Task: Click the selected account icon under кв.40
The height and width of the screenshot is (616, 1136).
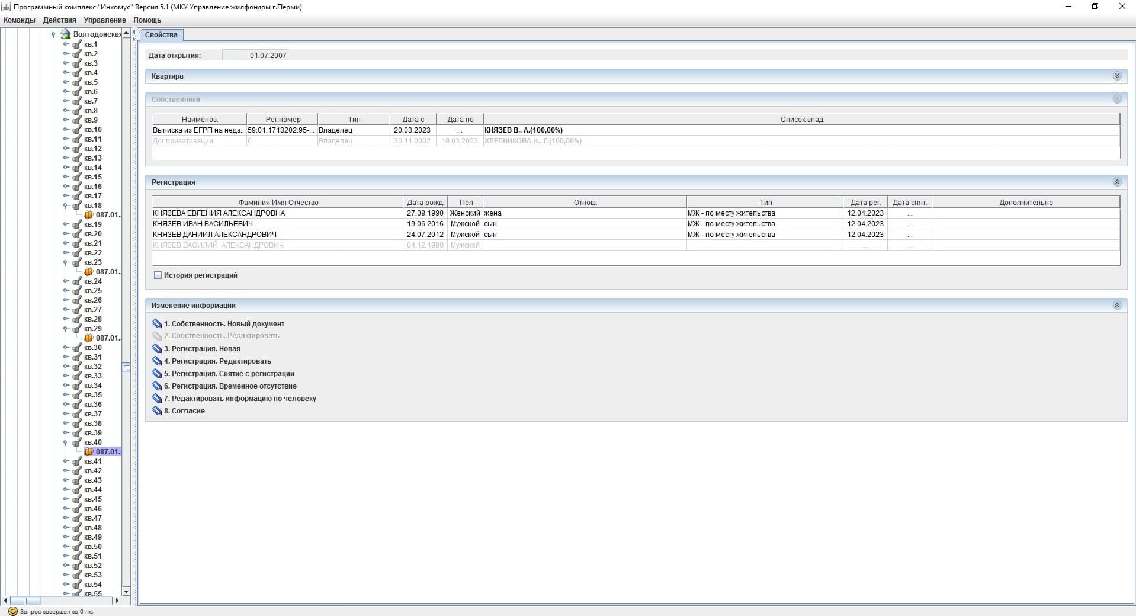Action: pos(89,452)
